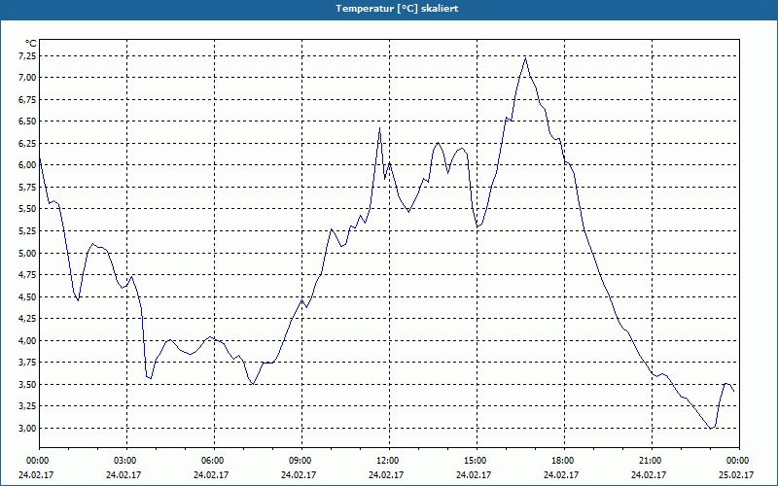Select the y-axis tick '3,25'
Image resolution: width=778 pixels, height=486 pixels.
click(27, 406)
